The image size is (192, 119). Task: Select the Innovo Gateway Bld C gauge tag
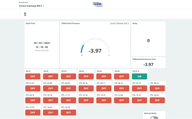pos(120,23)
